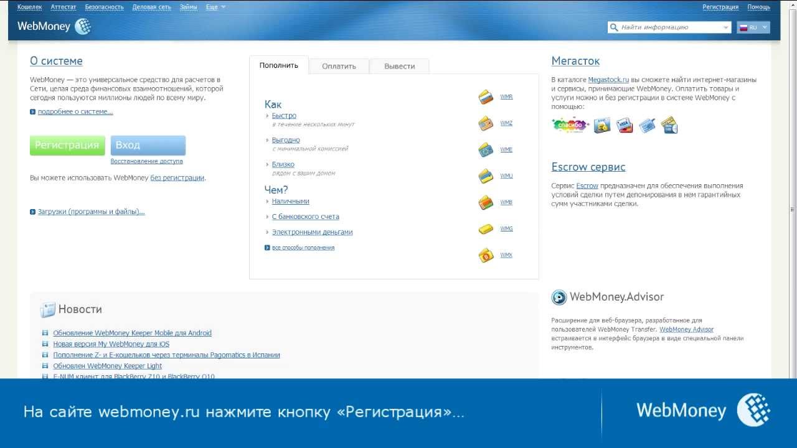Viewport: 797px width, 448px height.
Task: Click arrow icon beside 'подробнее о системе'
Action: click(x=33, y=112)
